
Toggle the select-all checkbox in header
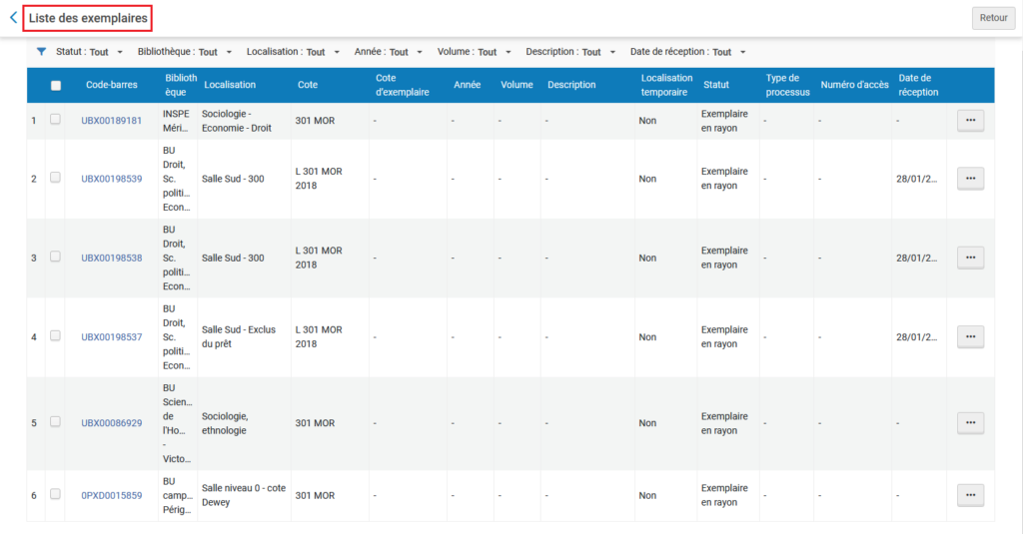coord(56,86)
